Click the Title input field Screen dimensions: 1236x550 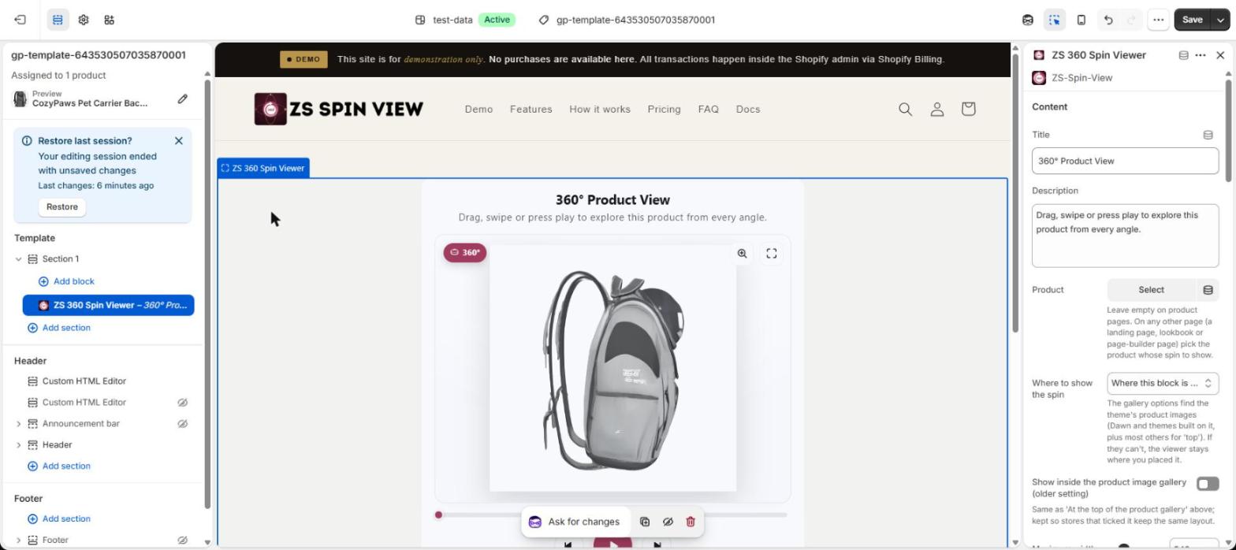pyautogui.click(x=1125, y=161)
